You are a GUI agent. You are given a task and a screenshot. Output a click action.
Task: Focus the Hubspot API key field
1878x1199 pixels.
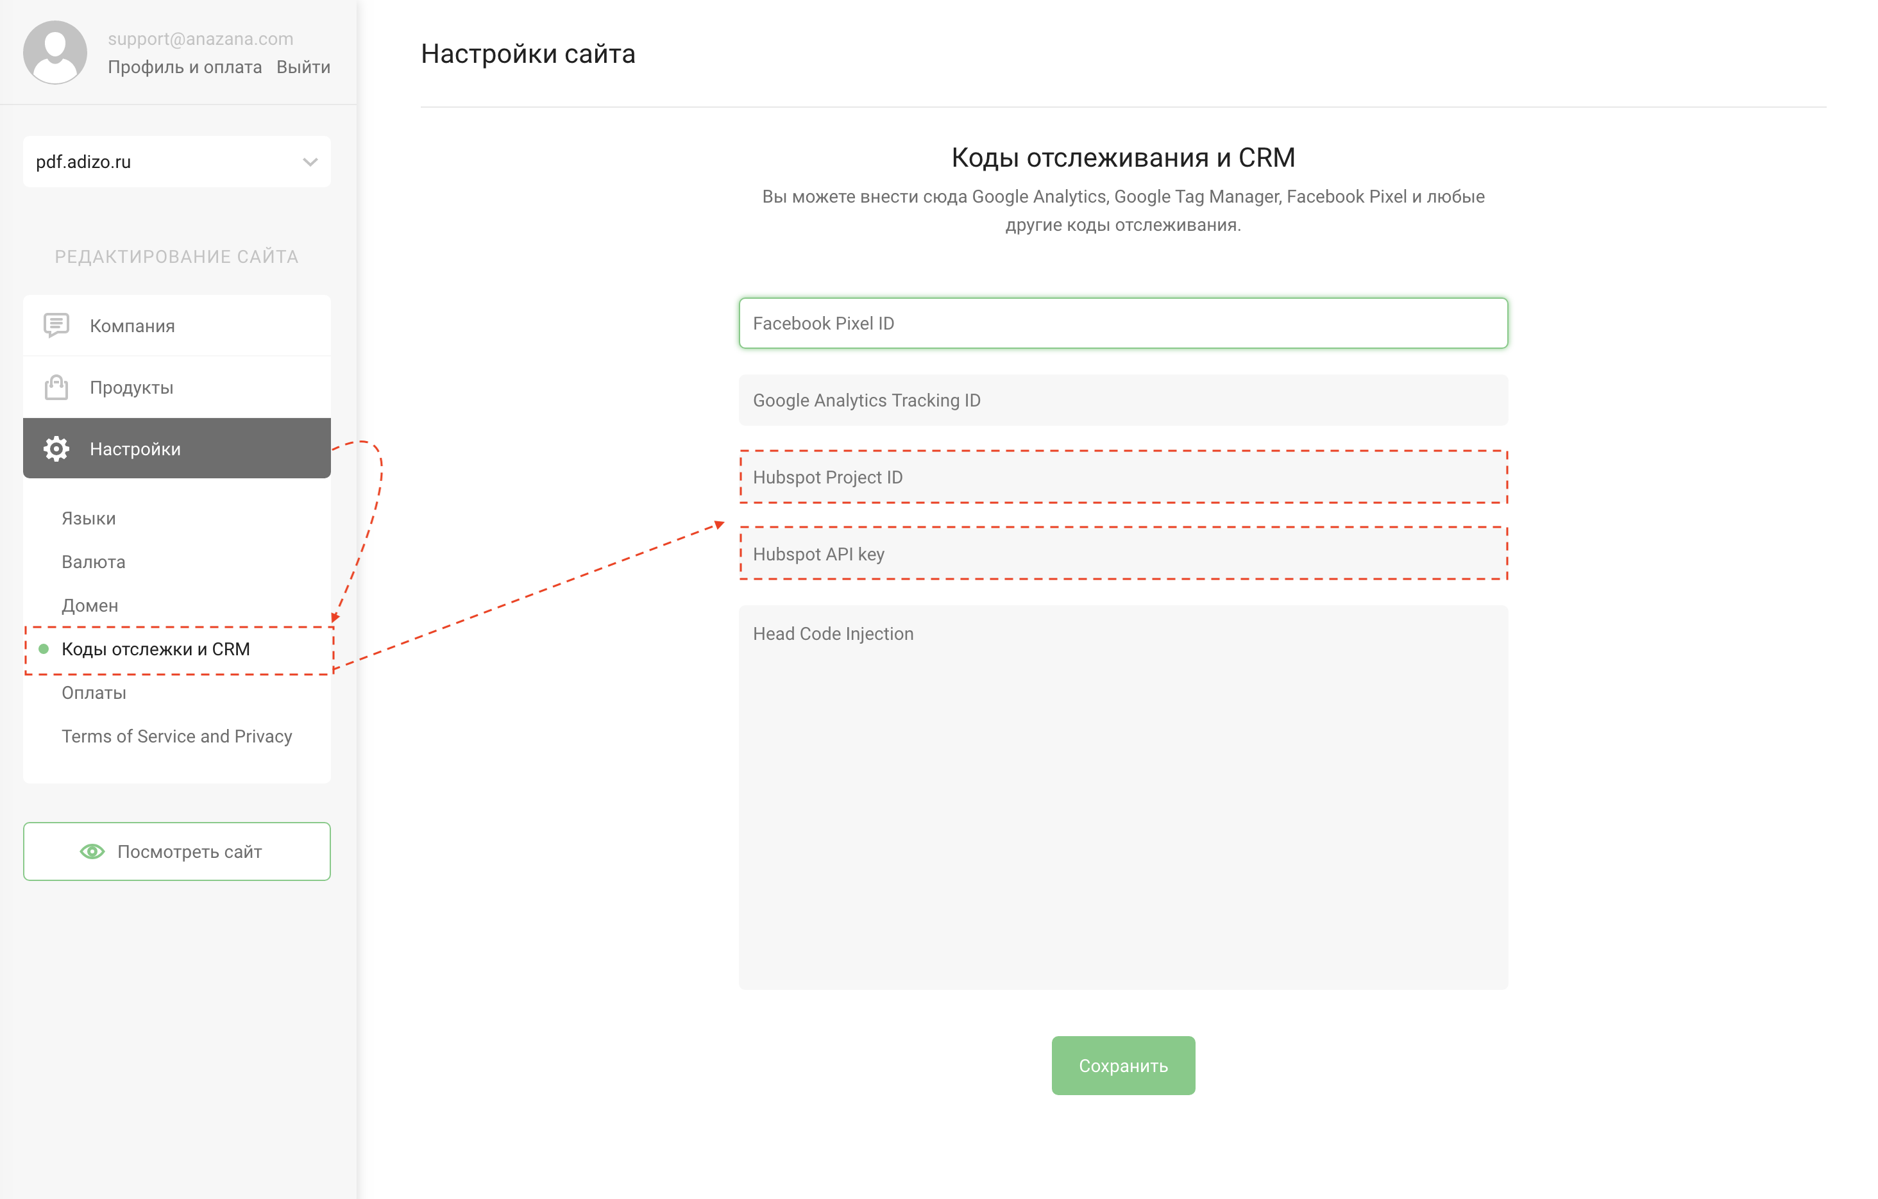1123,554
